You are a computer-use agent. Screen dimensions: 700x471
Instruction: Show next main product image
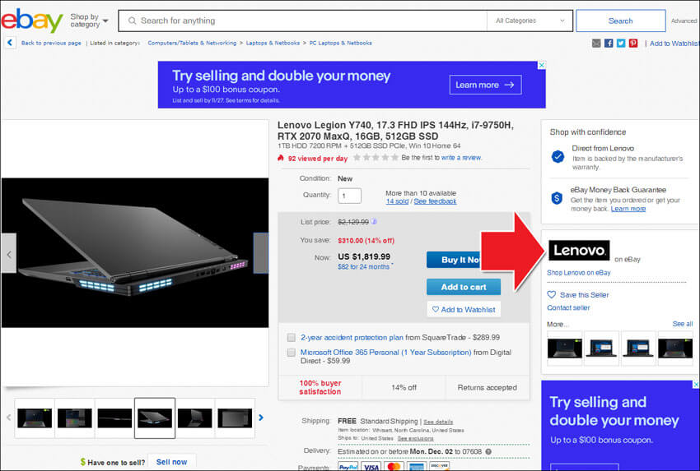click(x=261, y=252)
